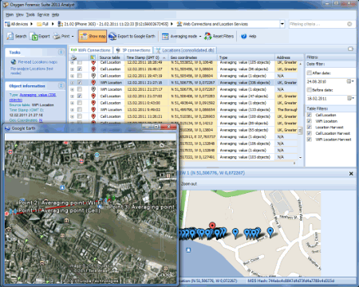Click All devices breadcrumb
Screen dimensions: 359x287
(x=17, y=24)
